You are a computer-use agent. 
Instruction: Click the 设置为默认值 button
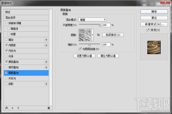pos(84,56)
